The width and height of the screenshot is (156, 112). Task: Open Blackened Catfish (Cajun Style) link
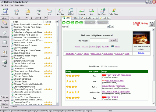point(116,92)
